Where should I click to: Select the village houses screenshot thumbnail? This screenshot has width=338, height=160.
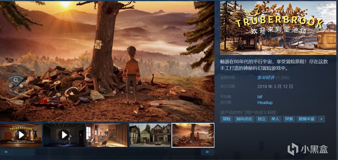150,135
